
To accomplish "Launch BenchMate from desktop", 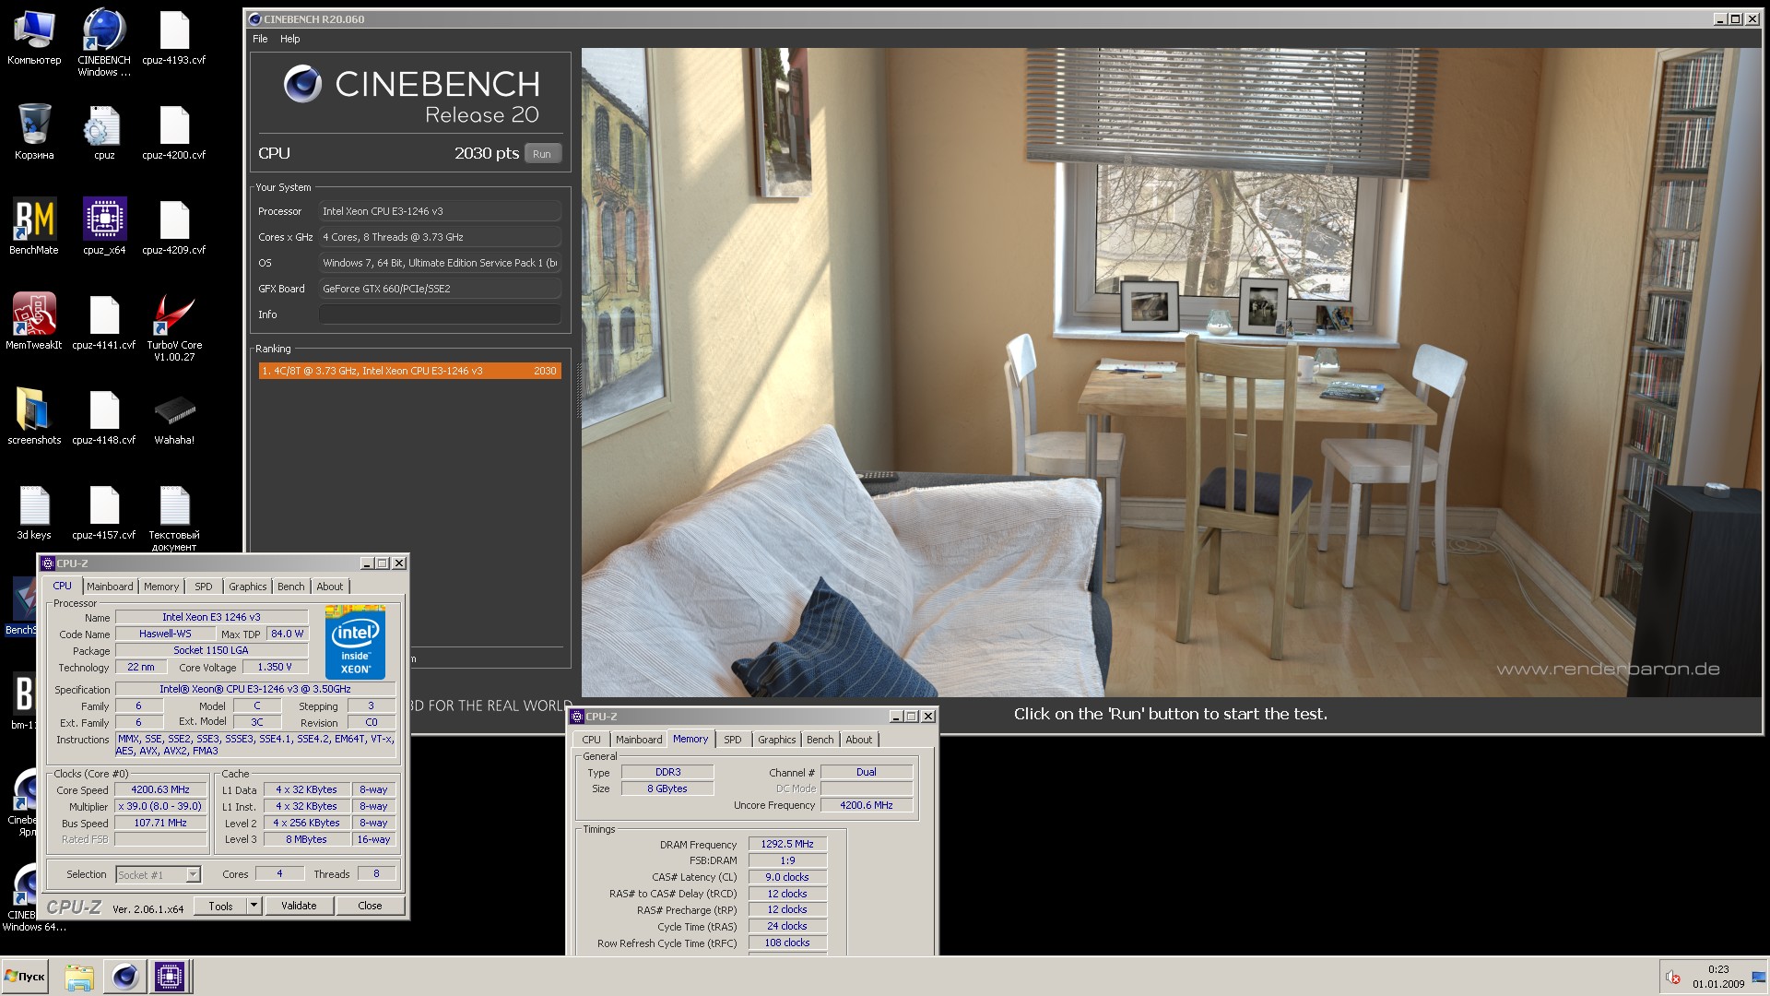I will (34, 227).
